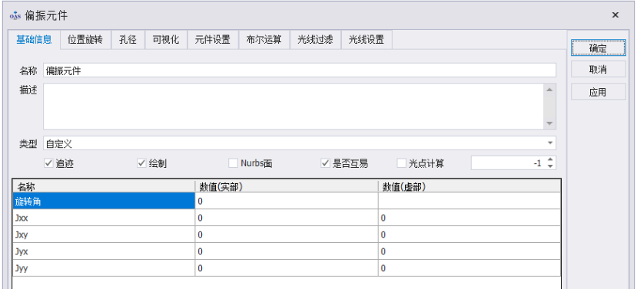Open the 光线过滤 tab
The image size is (637, 292).
(x=315, y=40)
